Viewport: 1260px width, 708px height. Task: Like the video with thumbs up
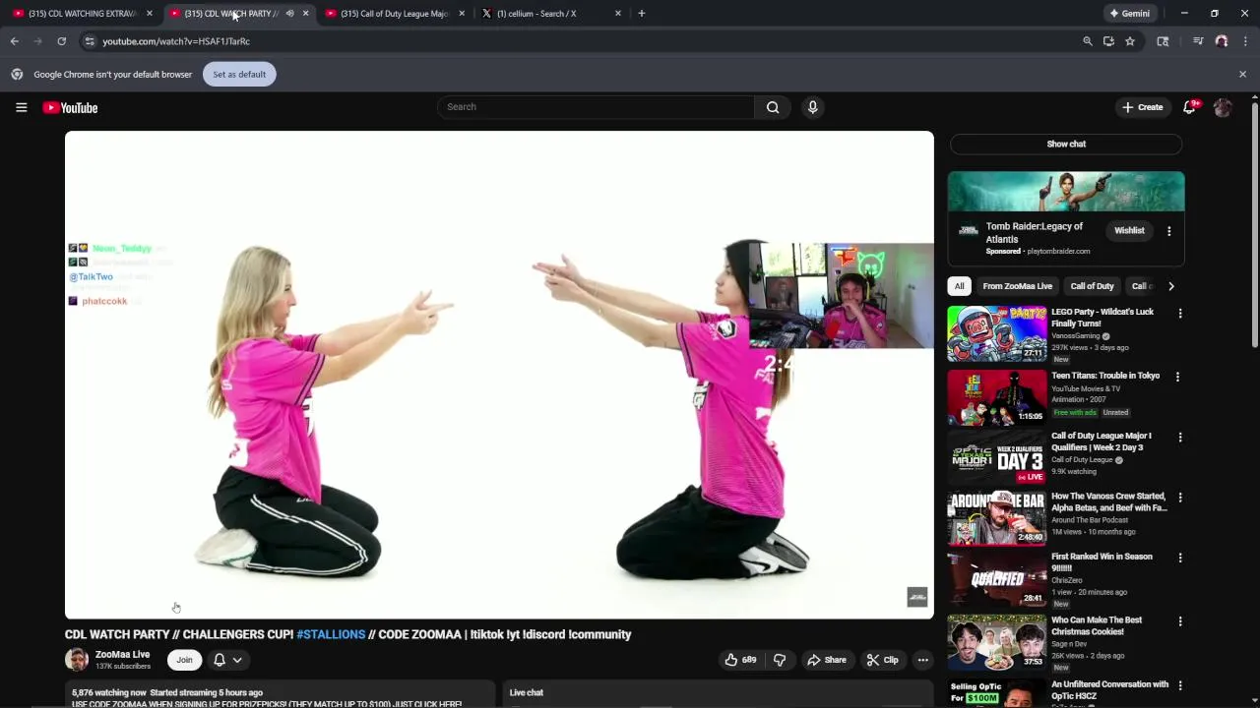[x=740, y=660]
